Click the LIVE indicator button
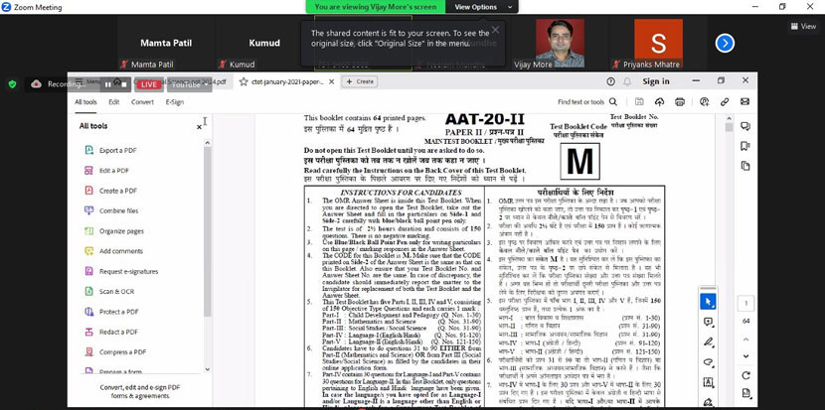Image resolution: width=825 pixels, height=410 pixels. tap(148, 84)
